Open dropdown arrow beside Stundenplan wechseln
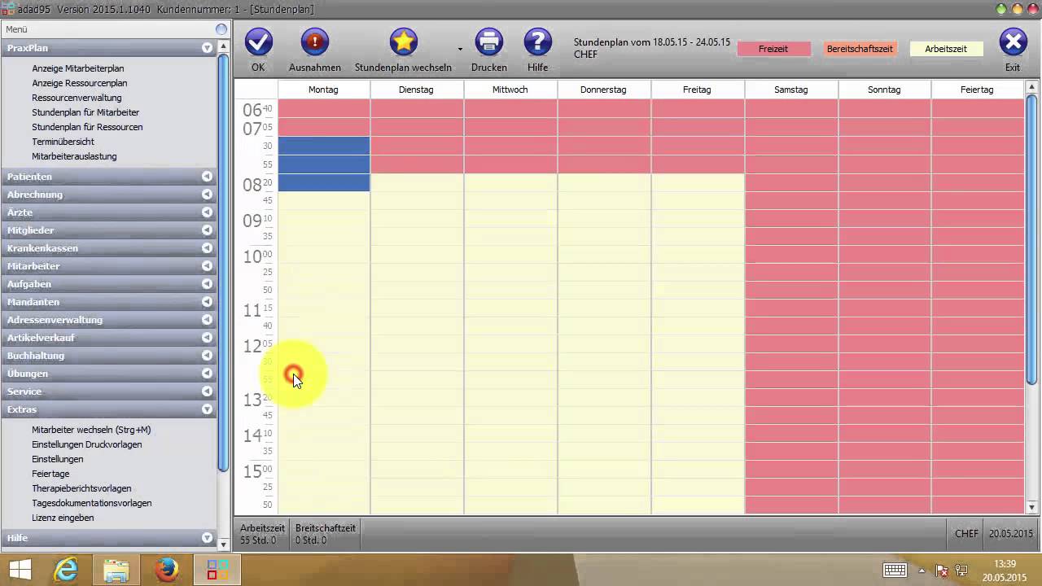 point(460,50)
